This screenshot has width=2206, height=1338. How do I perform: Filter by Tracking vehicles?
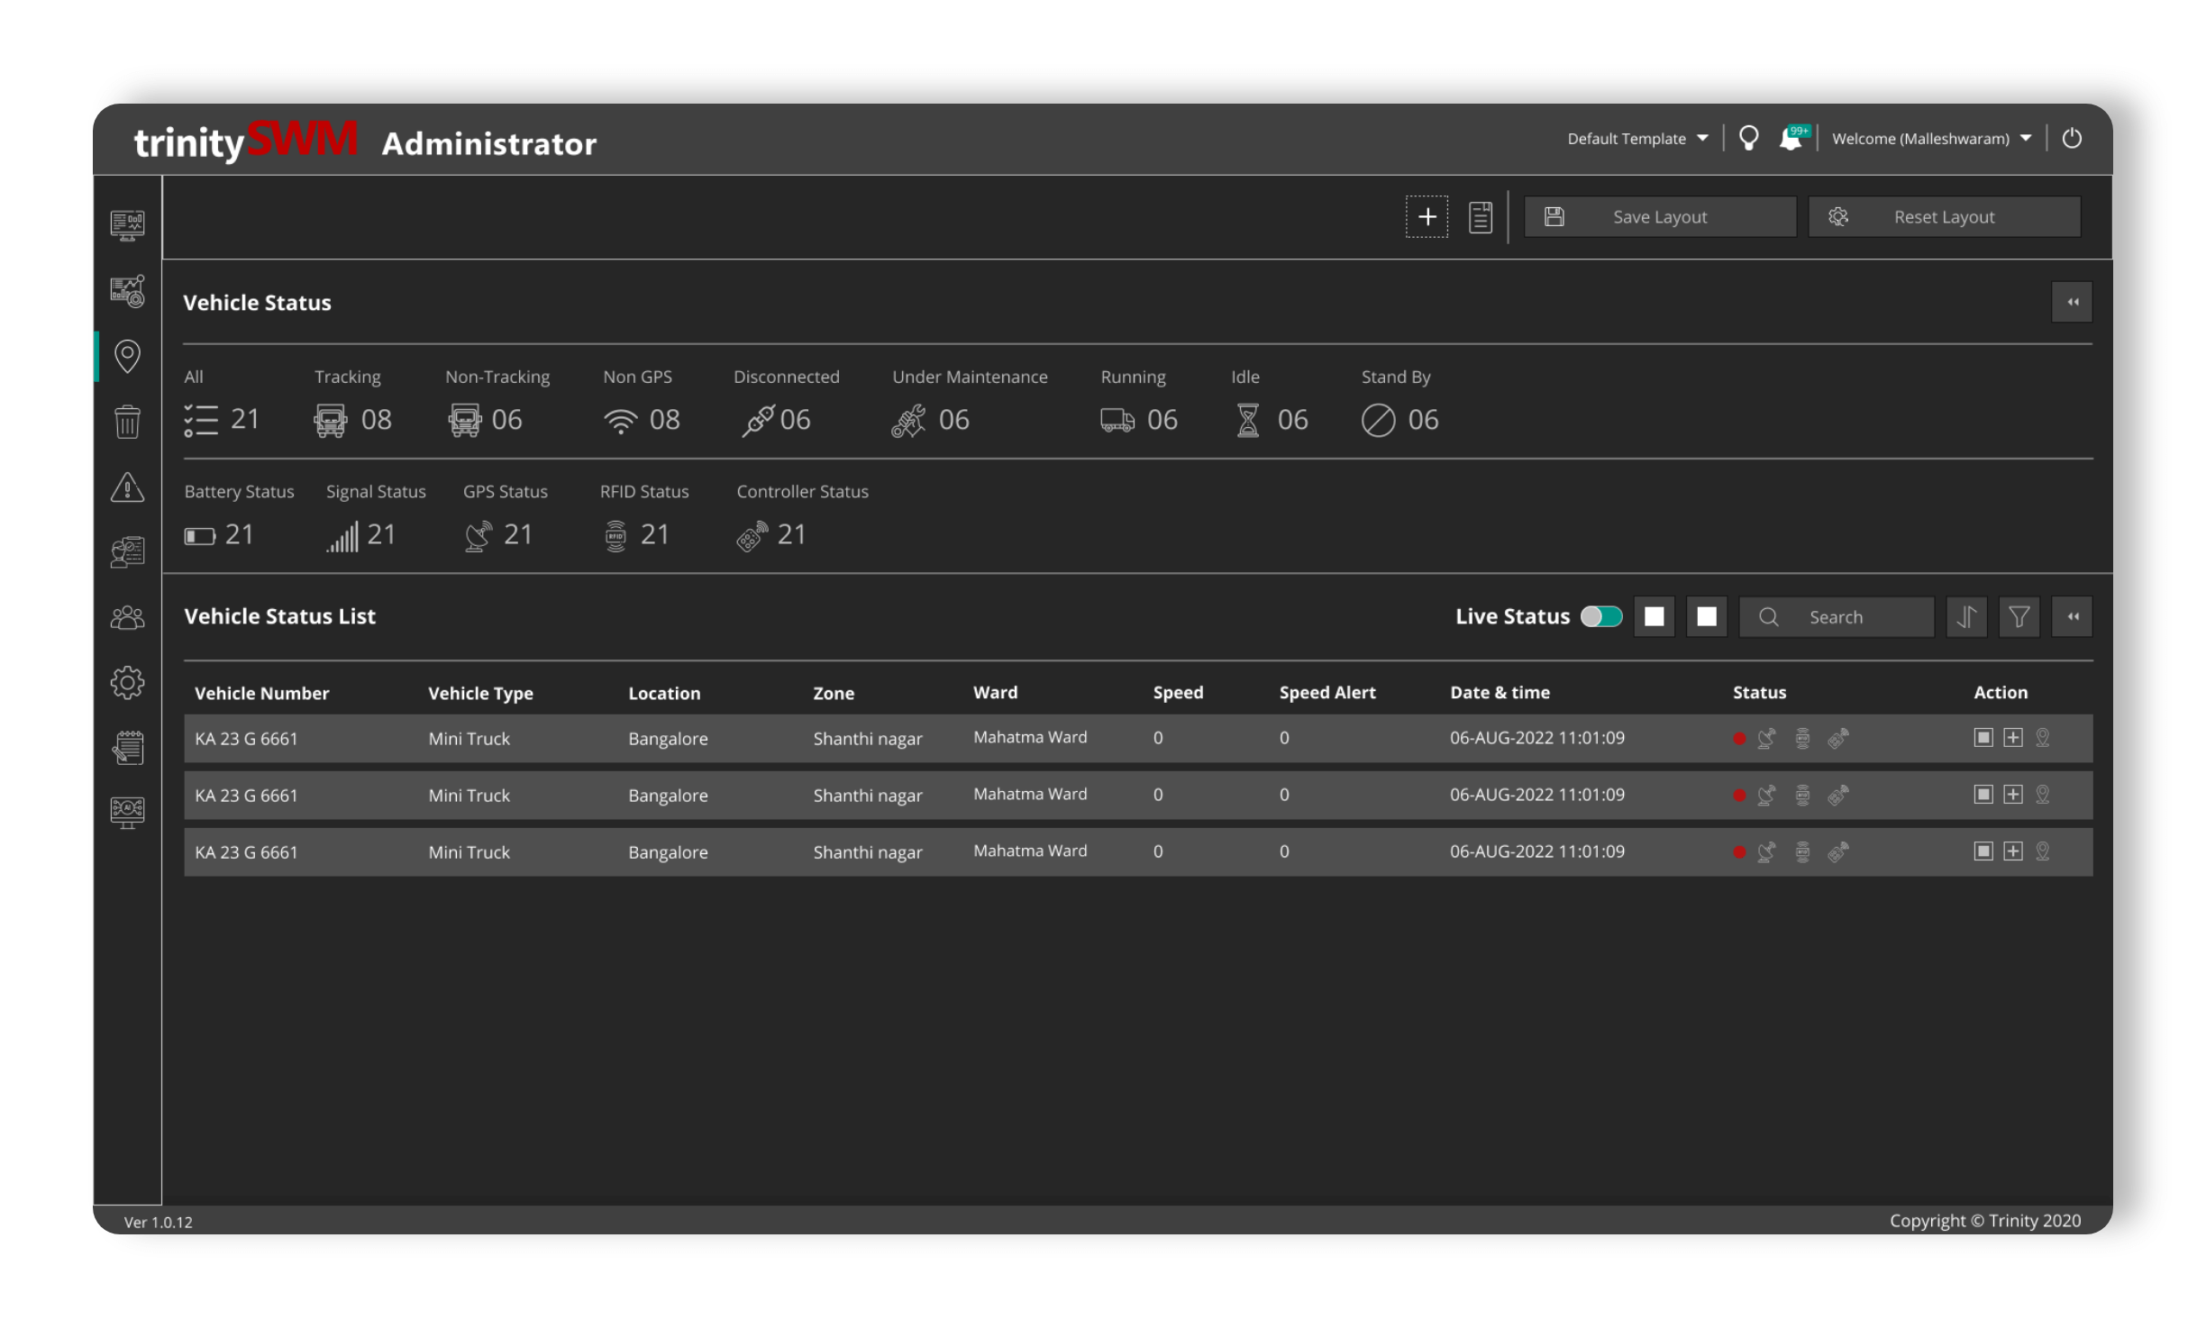click(352, 403)
